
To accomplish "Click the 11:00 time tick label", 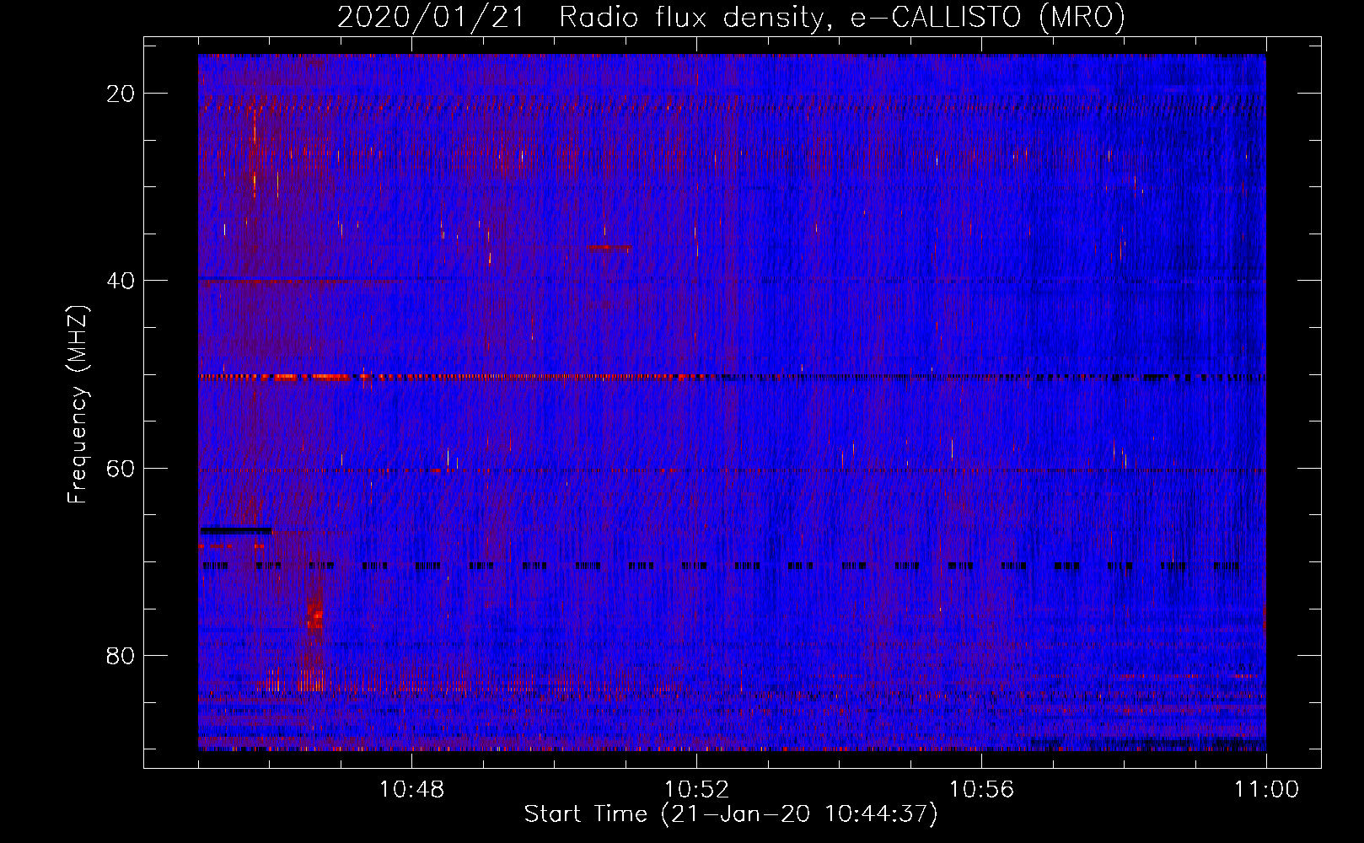I will pyautogui.click(x=1266, y=790).
